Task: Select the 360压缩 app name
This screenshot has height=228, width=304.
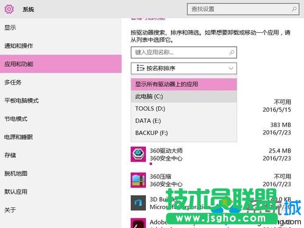Action: [161, 176]
